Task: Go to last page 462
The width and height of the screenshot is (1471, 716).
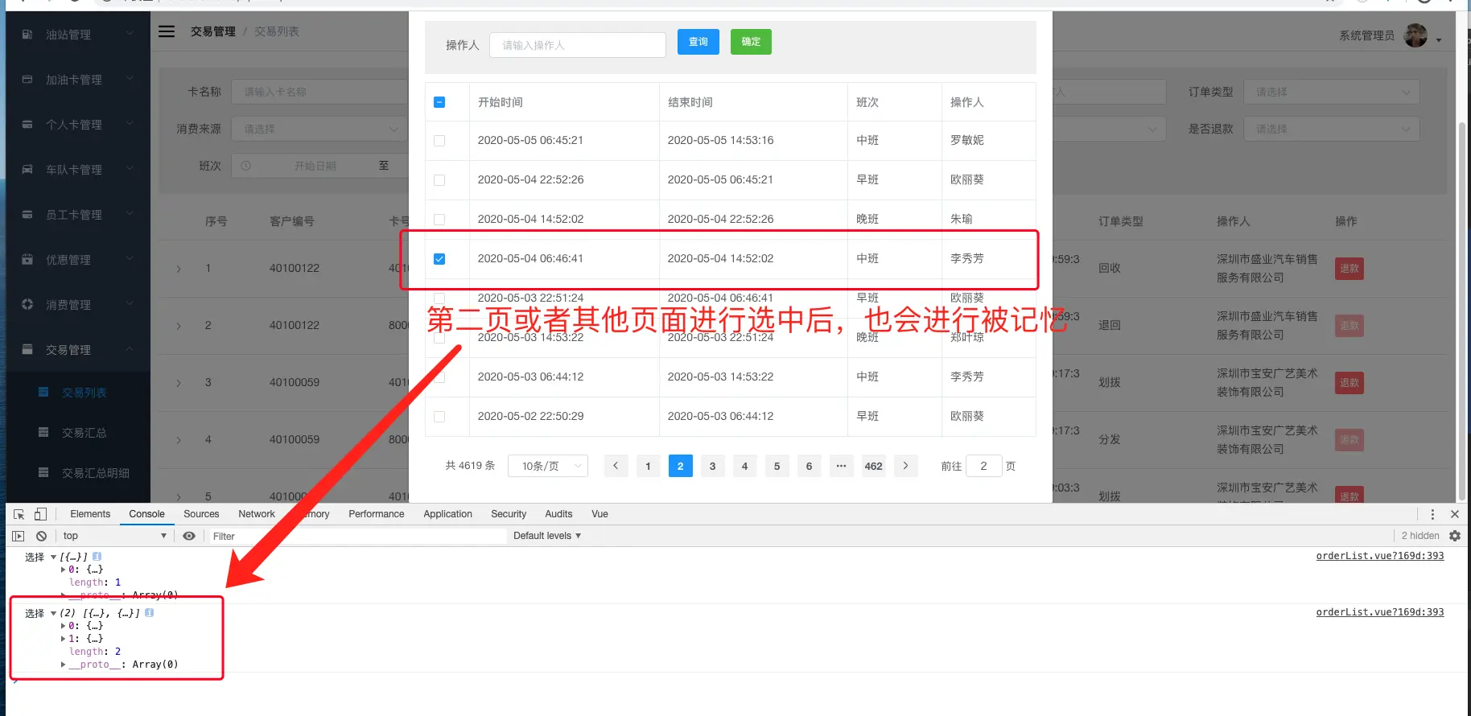Action: pos(873,466)
